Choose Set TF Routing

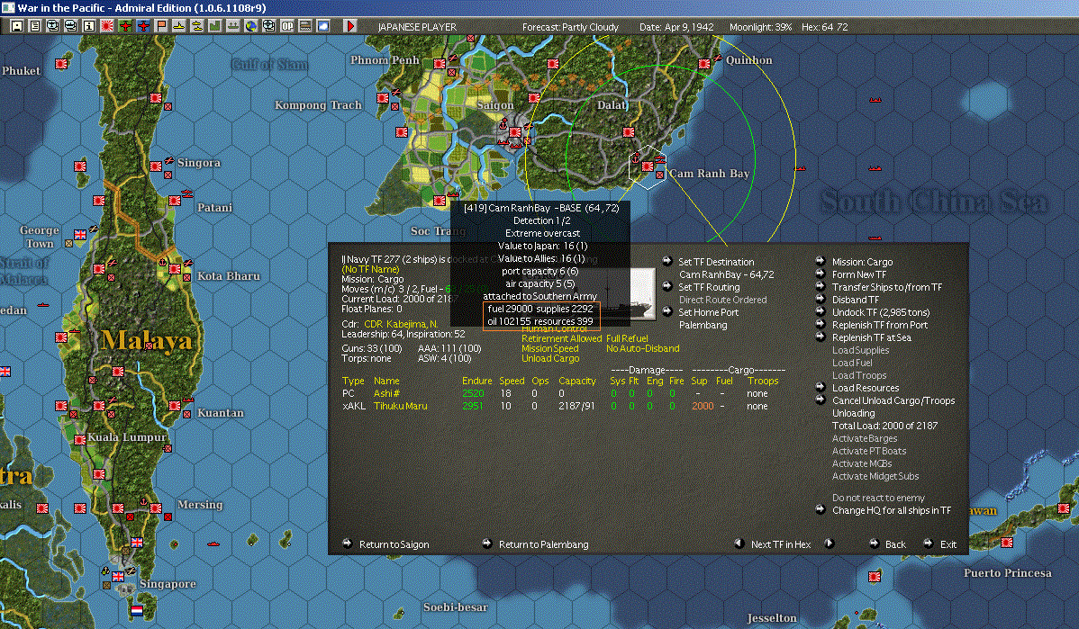tap(709, 287)
